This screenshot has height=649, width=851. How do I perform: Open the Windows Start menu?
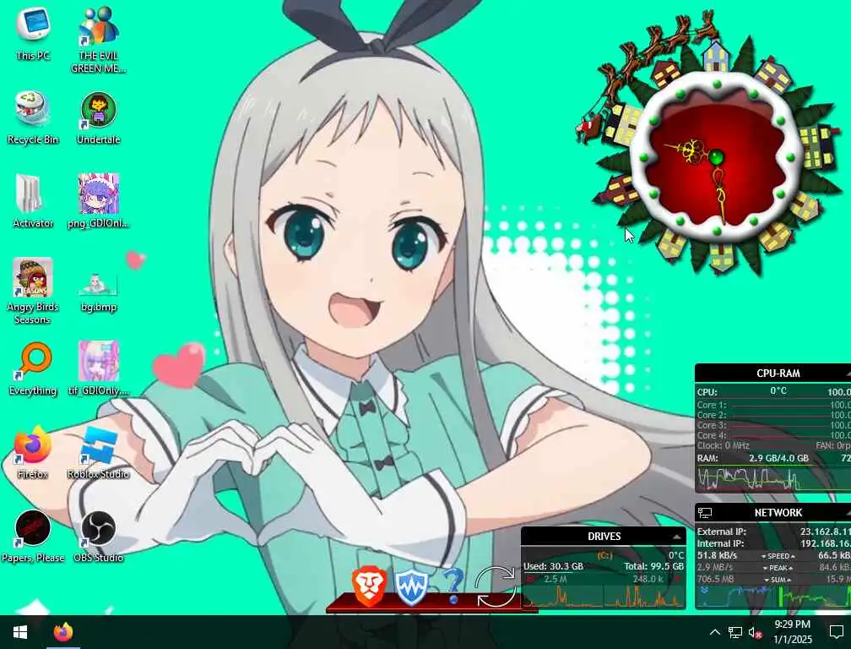(x=20, y=632)
